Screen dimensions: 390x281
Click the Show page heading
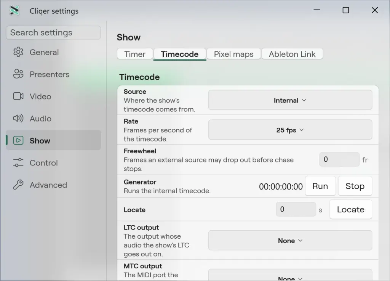click(129, 37)
